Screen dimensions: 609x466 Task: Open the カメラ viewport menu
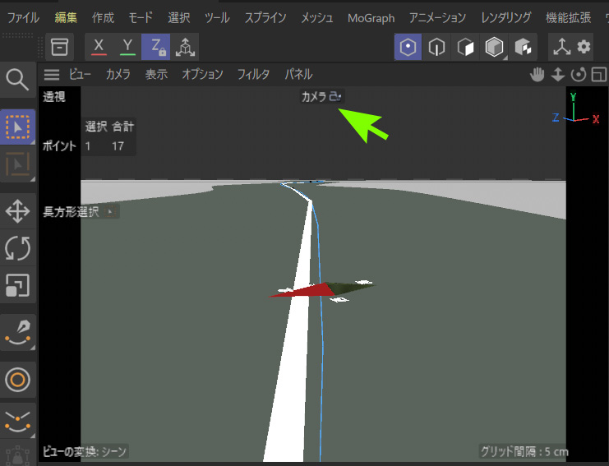(118, 75)
